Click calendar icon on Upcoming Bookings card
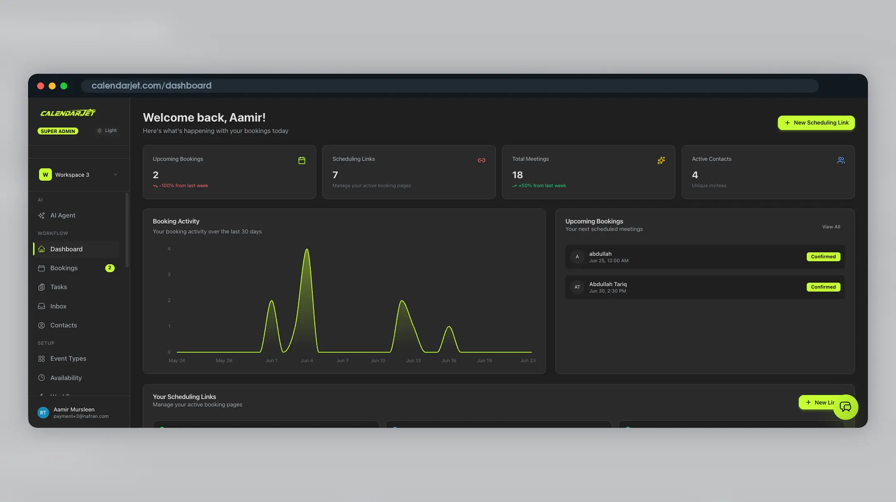This screenshot has width=896, height=502. (x=302, y=160)
